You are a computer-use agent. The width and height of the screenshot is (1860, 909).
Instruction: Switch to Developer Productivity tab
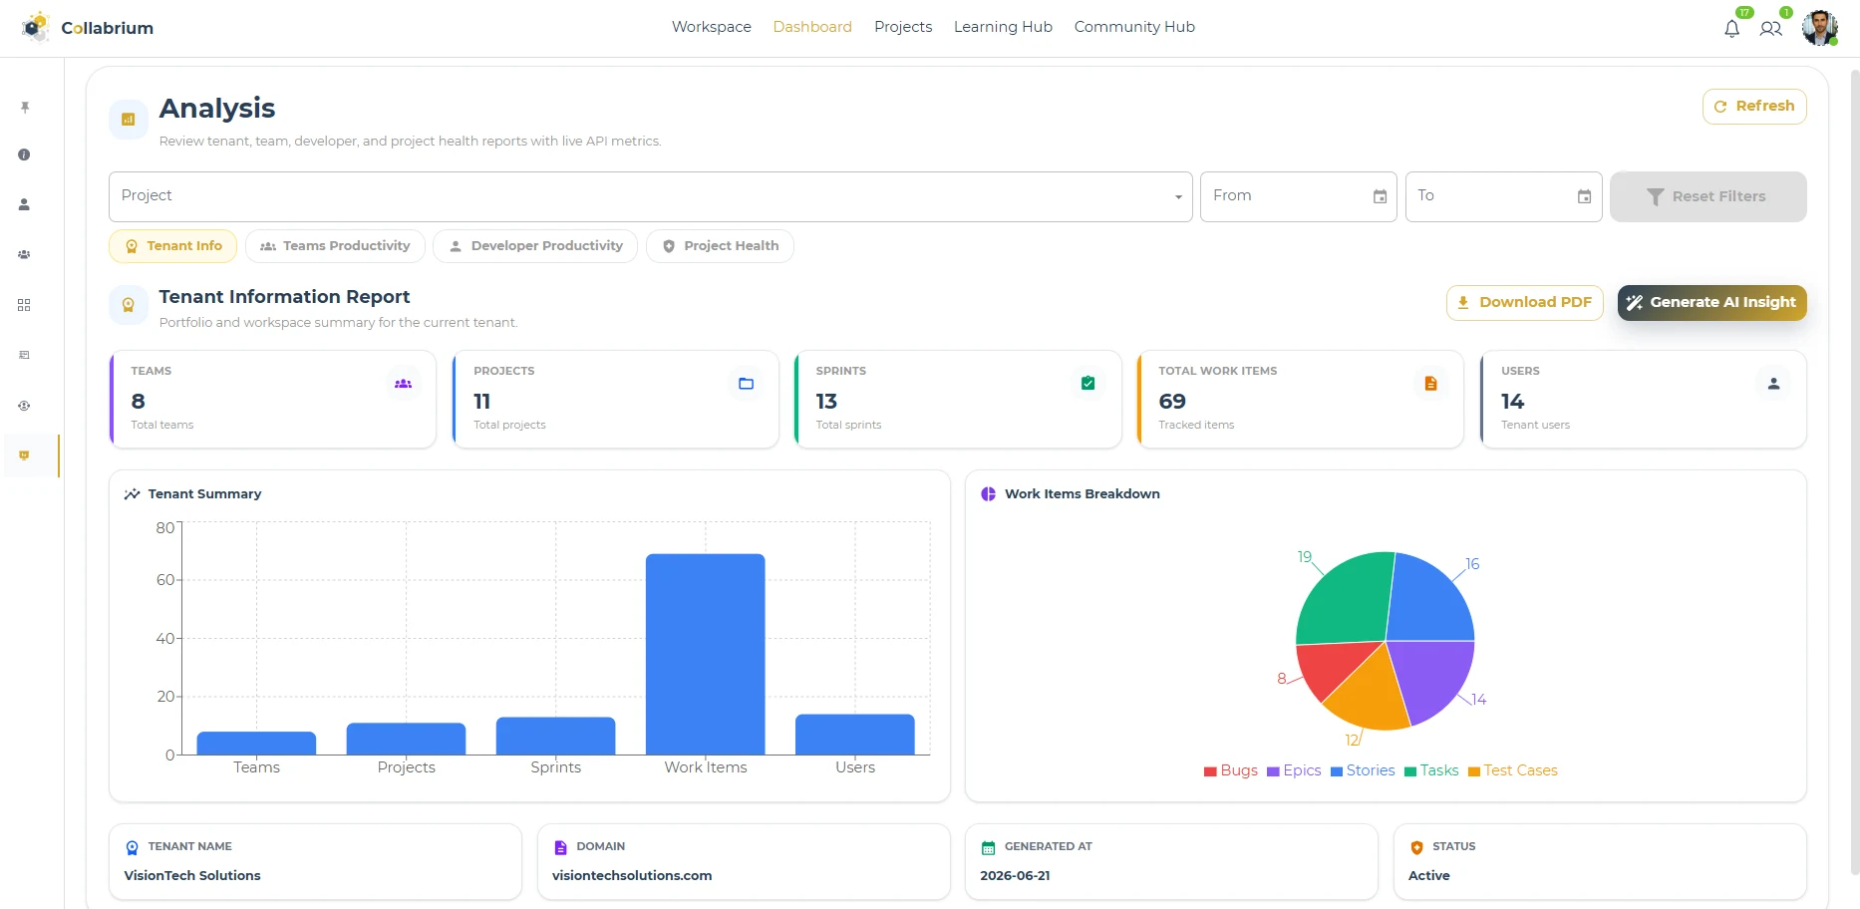(x=535, y=246)
